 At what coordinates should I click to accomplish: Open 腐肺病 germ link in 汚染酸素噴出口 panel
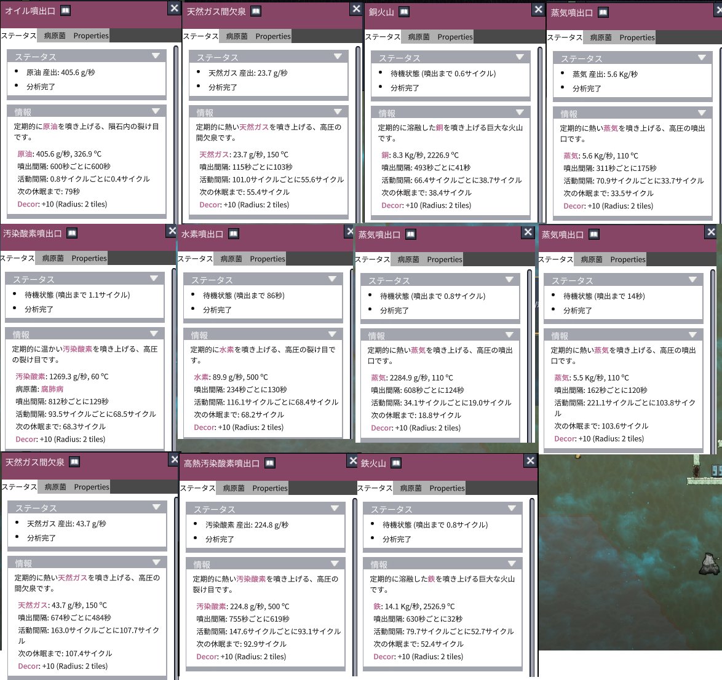[x=52, y=389]
